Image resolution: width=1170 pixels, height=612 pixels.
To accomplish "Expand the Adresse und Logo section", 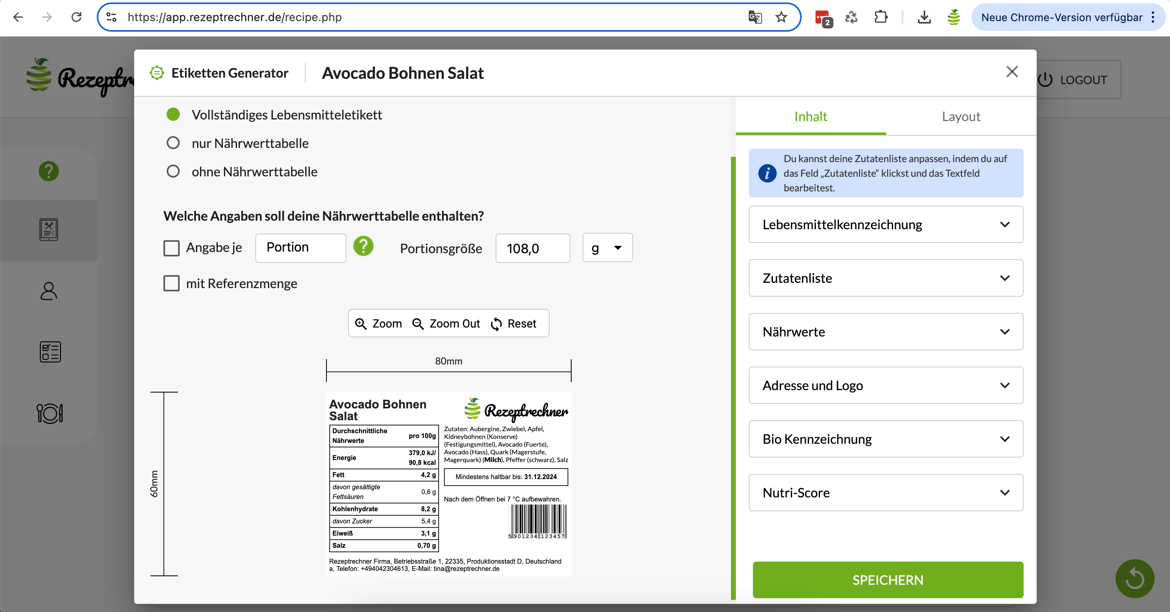I will click(886, 385).
